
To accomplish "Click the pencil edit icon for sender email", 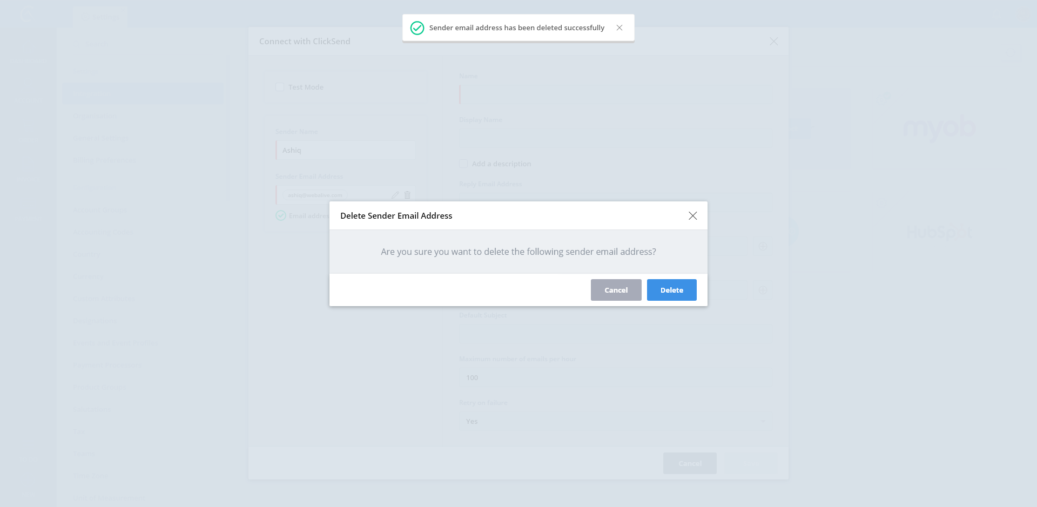I will [395, 195].
